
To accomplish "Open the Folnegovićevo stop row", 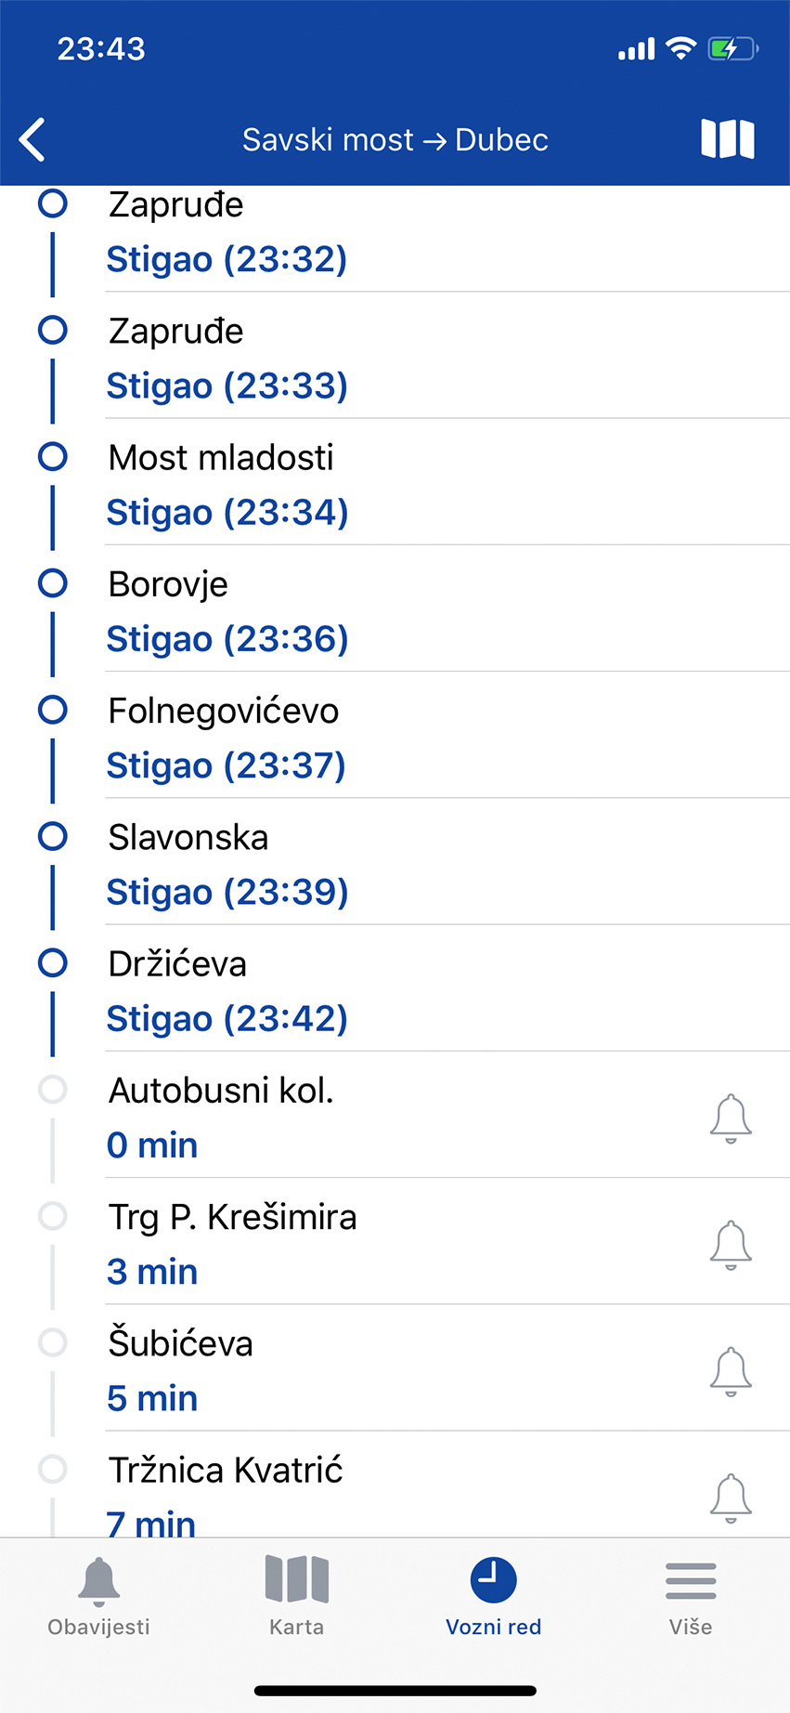I will pos(395,735).
